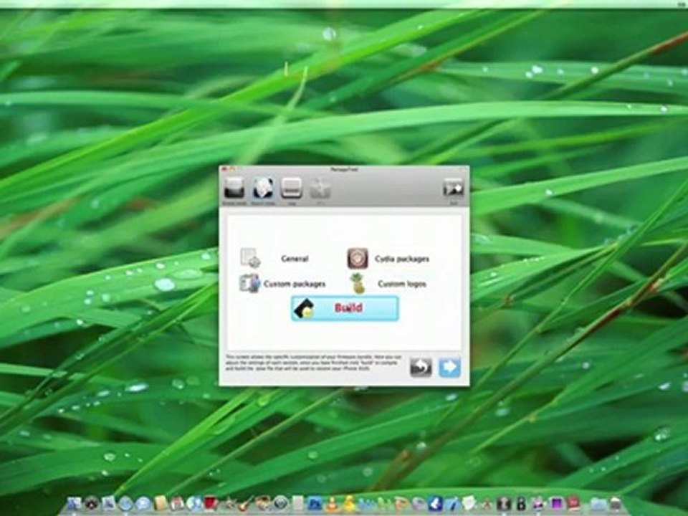Switch to Simple mode in the toolbar
688x516 pixels.
coord(234,188)
